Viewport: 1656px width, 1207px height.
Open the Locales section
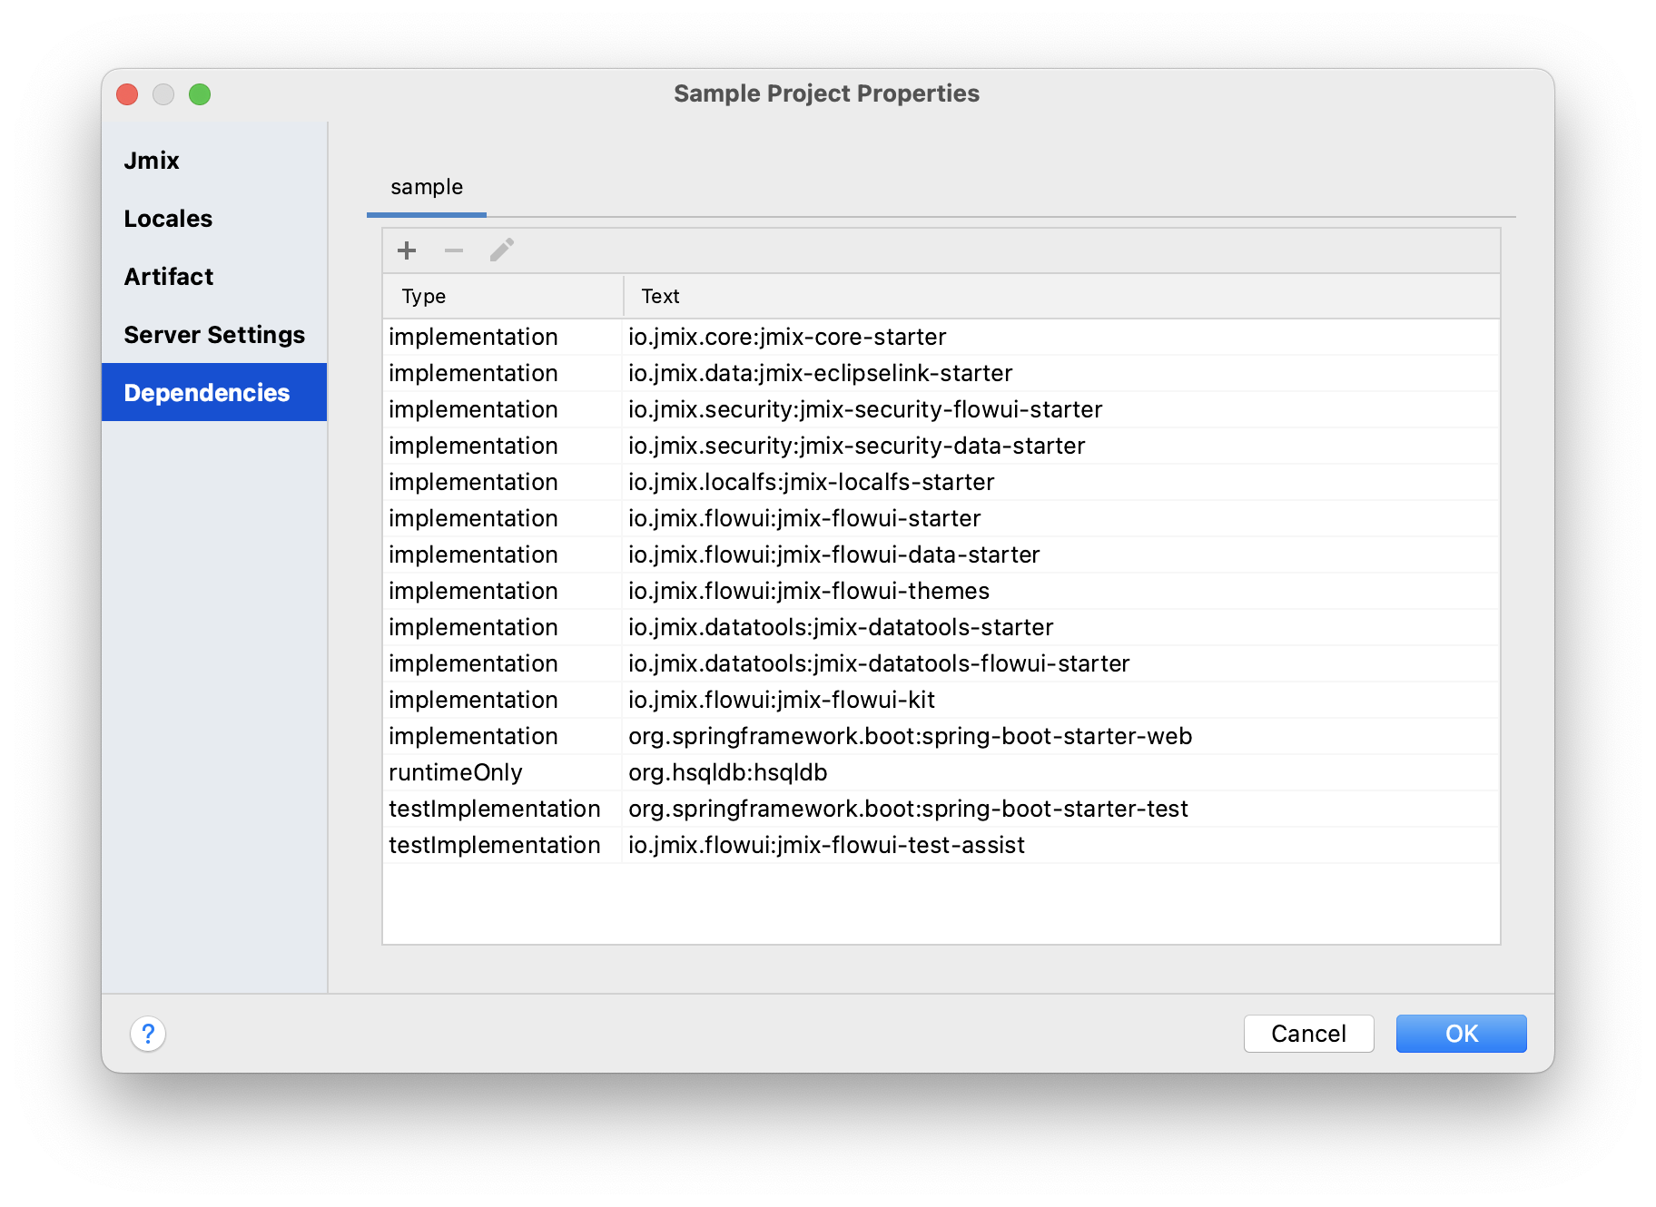pyautogui.click(x=214, y=219)
